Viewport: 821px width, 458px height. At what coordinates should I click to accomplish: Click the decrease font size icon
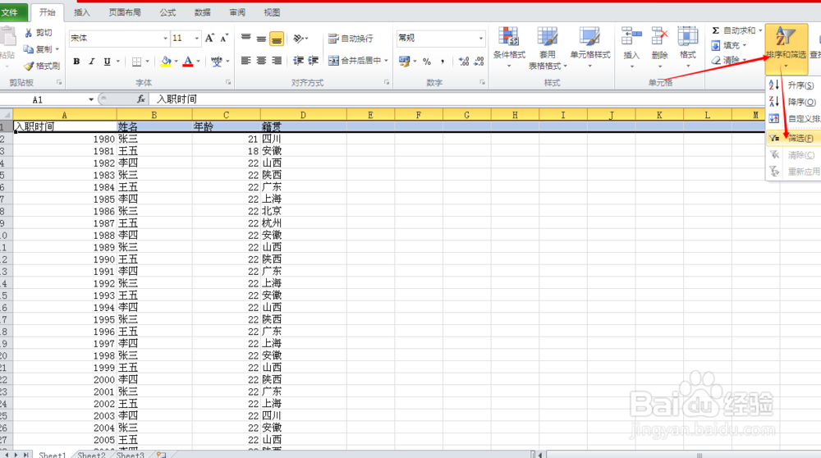(x=224, y=38)
